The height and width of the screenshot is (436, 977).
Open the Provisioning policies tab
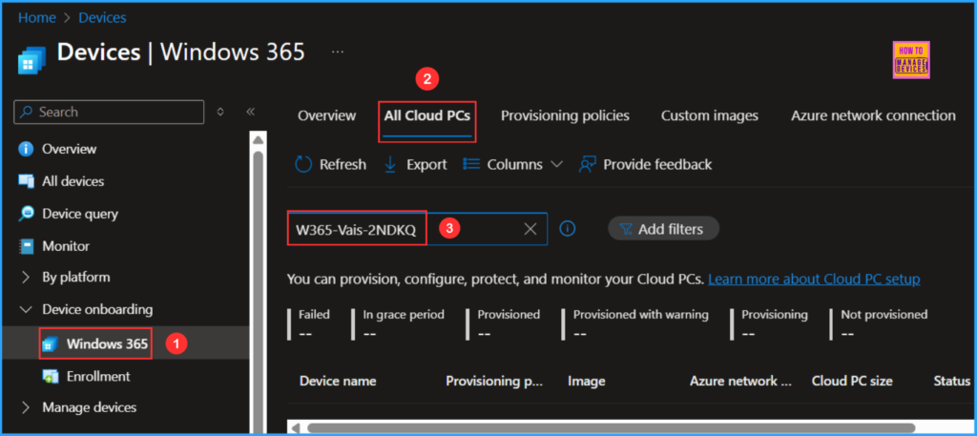tap(565, 115)
